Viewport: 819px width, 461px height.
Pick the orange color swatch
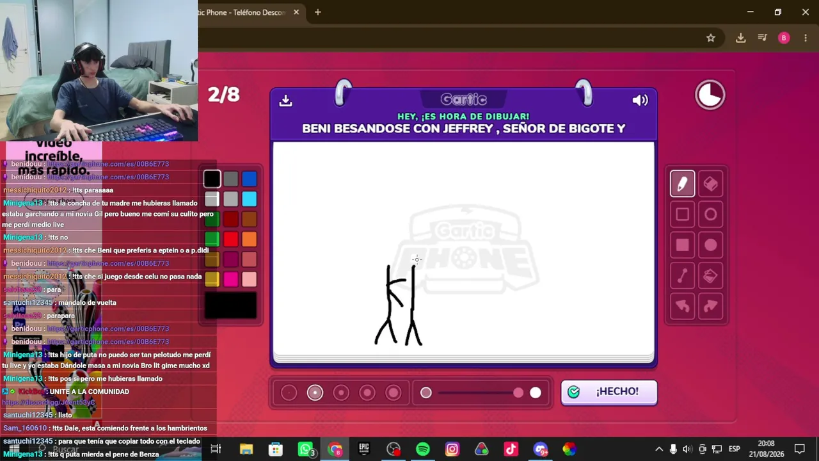(x=250, y=239)
